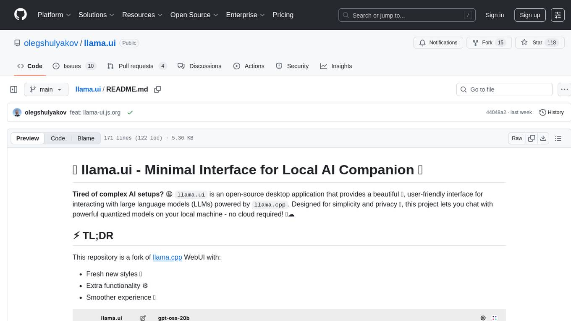Screen dimensions: 571x321
Task: Show commit check status checkmark
Action: pos(130,113)
